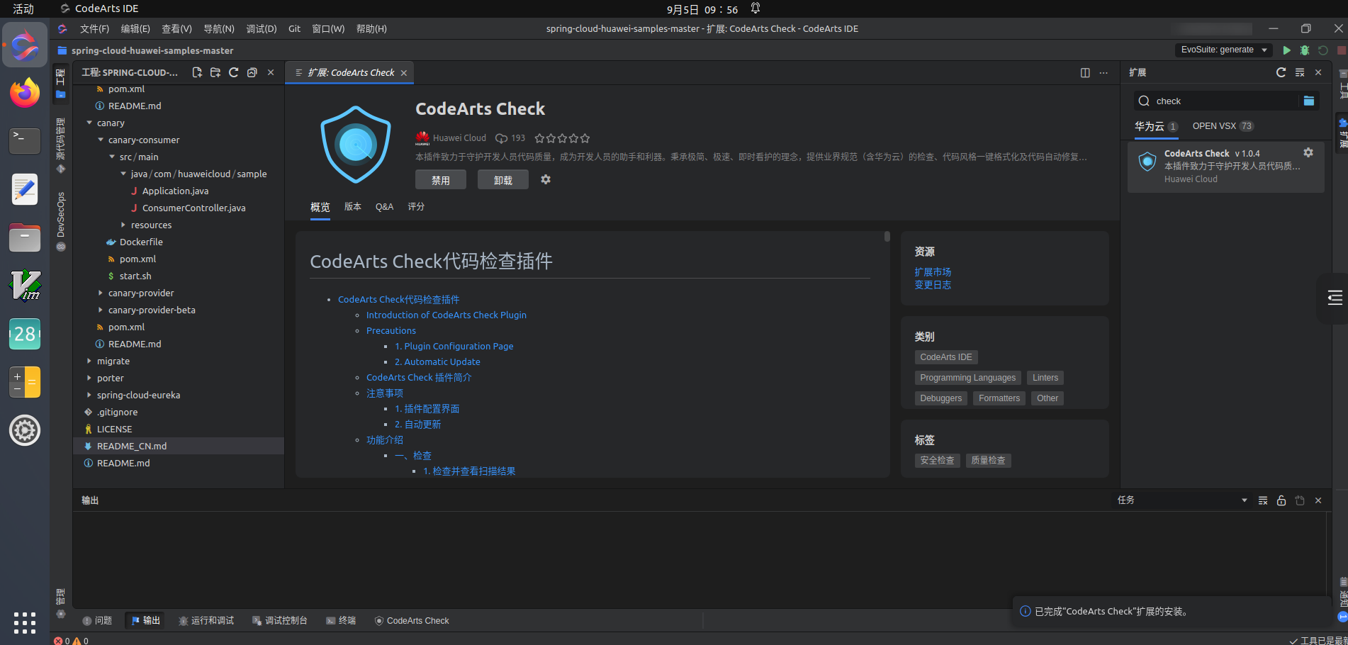Run the EvoSuite: generate configuration
Viewport: 1348px width, 645px height.
[x=1287, y=50]
